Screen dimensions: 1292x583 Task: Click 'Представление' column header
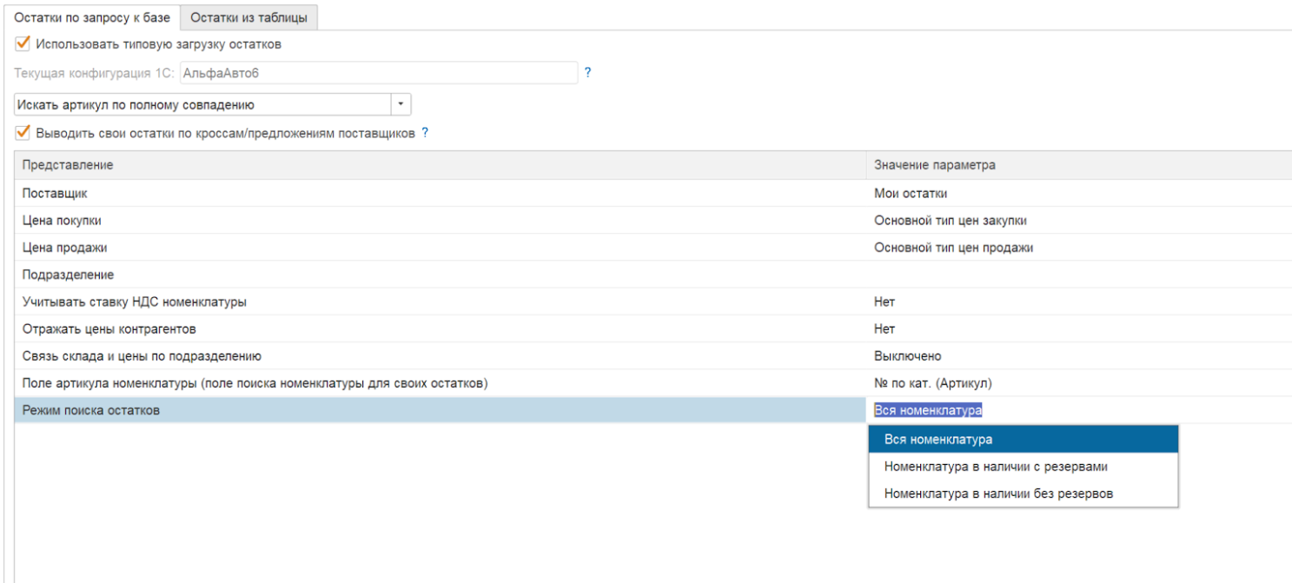pos(68,165)
